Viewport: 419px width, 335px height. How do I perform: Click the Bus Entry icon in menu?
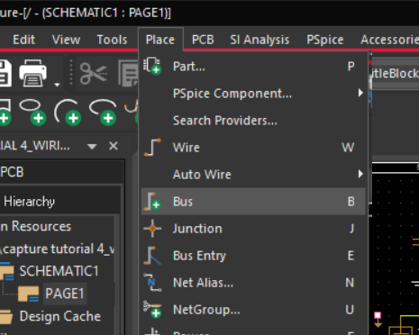pos(152,256)
